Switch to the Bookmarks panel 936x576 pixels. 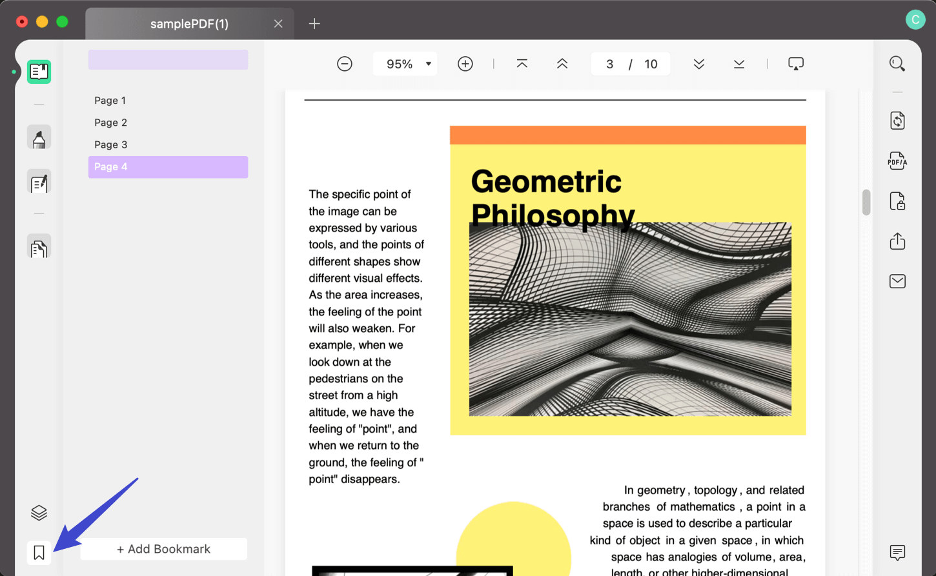[38, 551]
